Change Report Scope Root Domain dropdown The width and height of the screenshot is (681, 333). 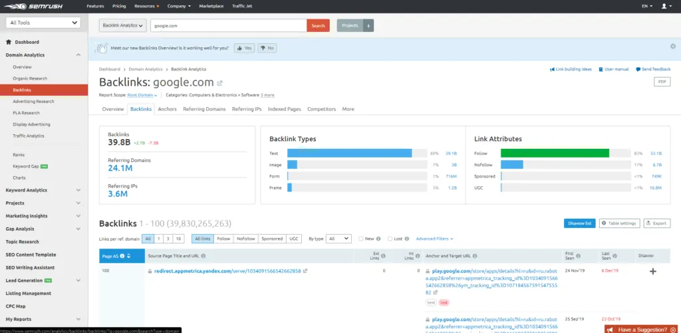point(142,95)
